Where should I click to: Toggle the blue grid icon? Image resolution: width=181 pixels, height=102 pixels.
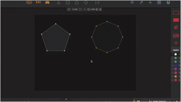click(159, 3)
